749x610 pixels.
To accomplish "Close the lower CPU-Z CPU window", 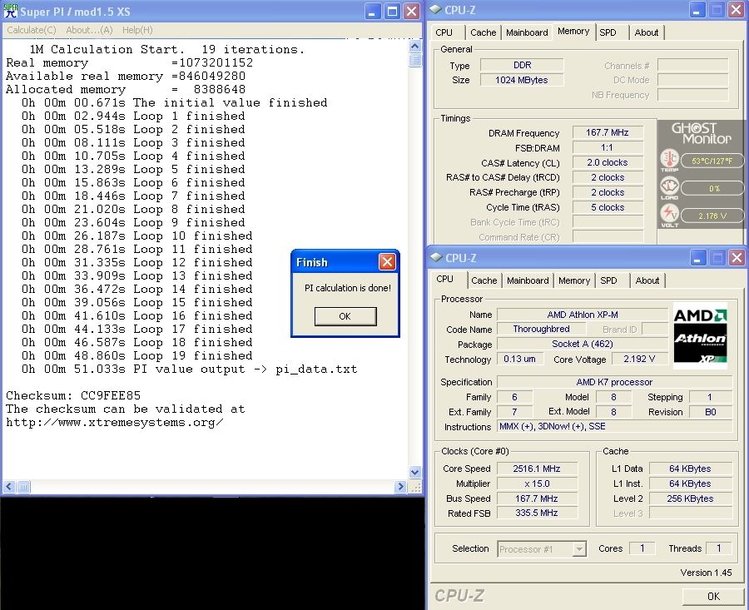I will (737, 258).
